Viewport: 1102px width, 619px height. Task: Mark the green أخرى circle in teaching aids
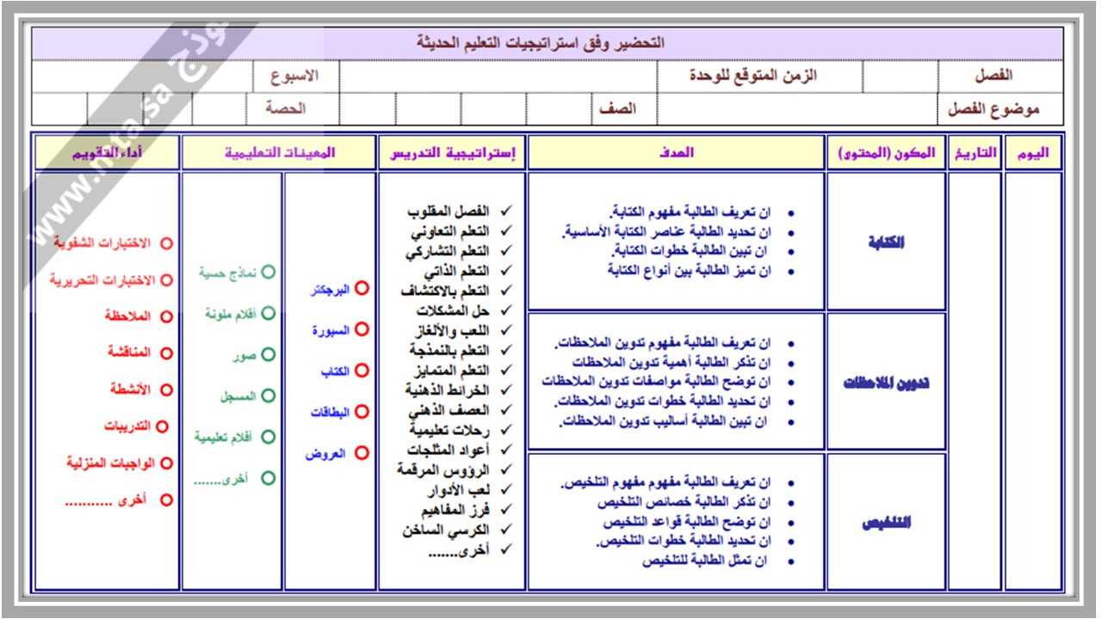tap(268, 478)
